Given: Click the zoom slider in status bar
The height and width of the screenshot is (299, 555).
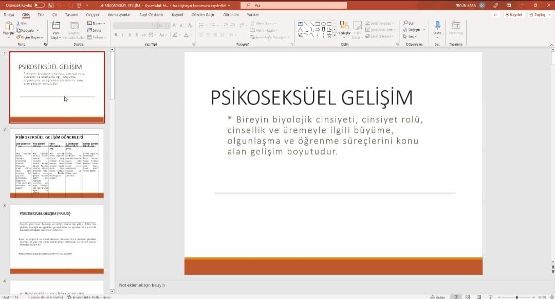Looking at the screenshot, I should [517, 297].
